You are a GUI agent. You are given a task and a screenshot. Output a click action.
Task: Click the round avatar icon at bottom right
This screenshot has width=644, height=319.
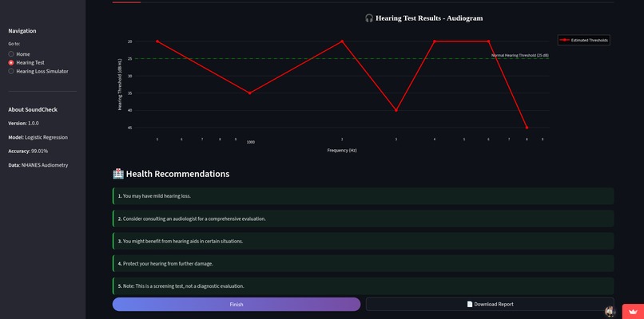pyautogui.click(x=610, y=312)
